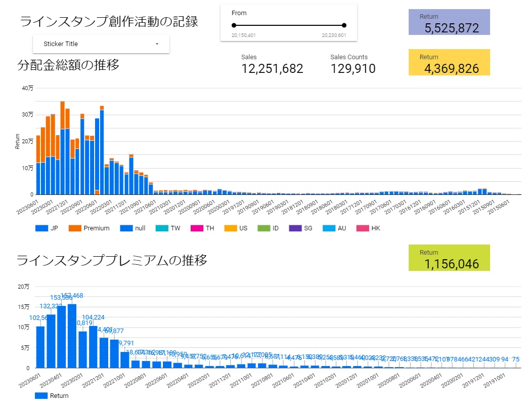This screenshot has height=402, width=526.
Task: Click the 20150601 axis label of top chart
Action: click(499, 207)
